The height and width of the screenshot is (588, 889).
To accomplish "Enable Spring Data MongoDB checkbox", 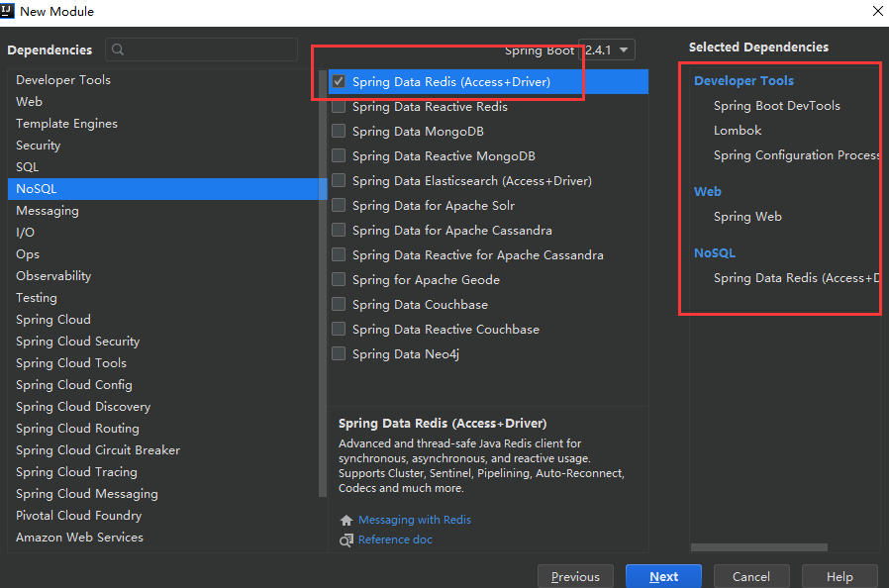I will point(339,132).
